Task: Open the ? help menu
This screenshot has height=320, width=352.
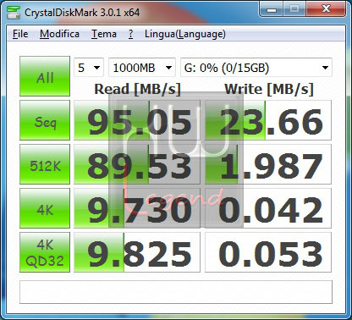Action: (130, 34)
